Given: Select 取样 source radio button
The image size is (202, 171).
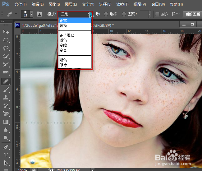Looking at the screenshot, I should (x=106, y=14).
